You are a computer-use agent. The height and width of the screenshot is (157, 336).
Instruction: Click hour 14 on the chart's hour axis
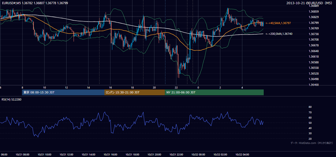88,87
